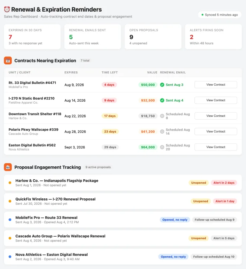This screenshot has height=269, width=246.
Task: Open View Contract for Downtown Transit Shelter #118
Action: pyautogui.click(x=216, y=116)
